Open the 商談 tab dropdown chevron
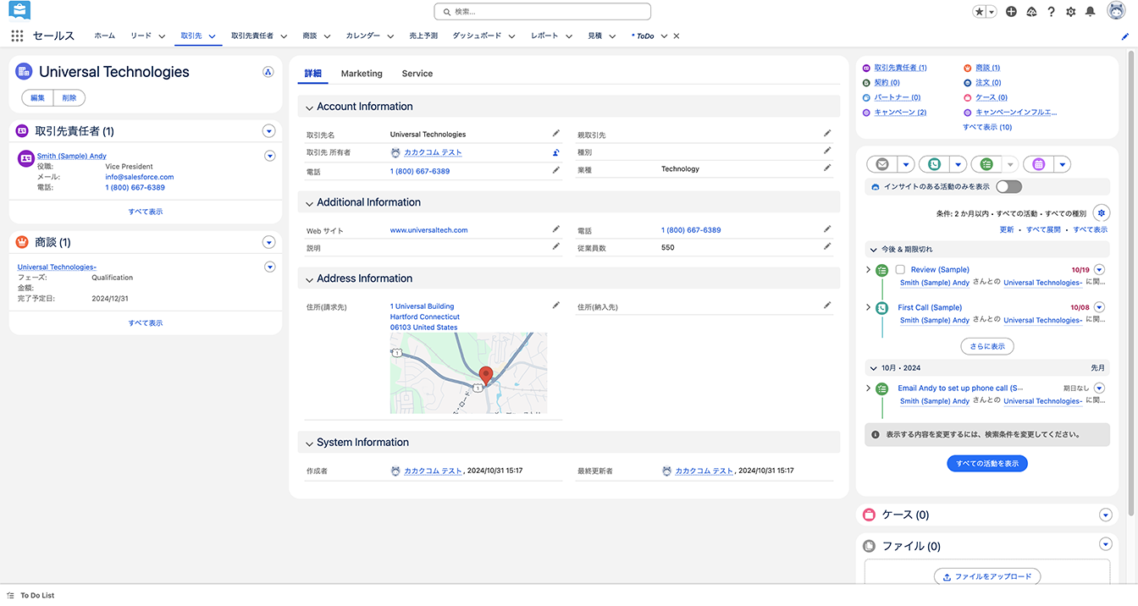This screenshot has width=1138, height=606. (x=327, y=36)
